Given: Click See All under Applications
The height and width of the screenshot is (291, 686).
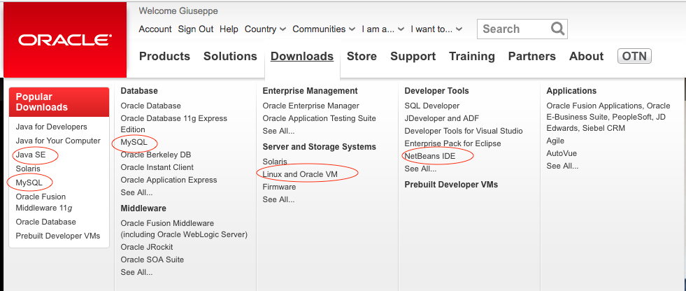Looking at the screenshot, I should [562, 166].
